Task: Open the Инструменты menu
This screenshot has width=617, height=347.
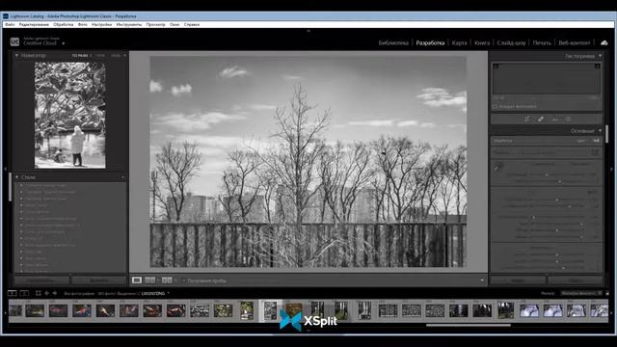Action: (x=128, y=24)
